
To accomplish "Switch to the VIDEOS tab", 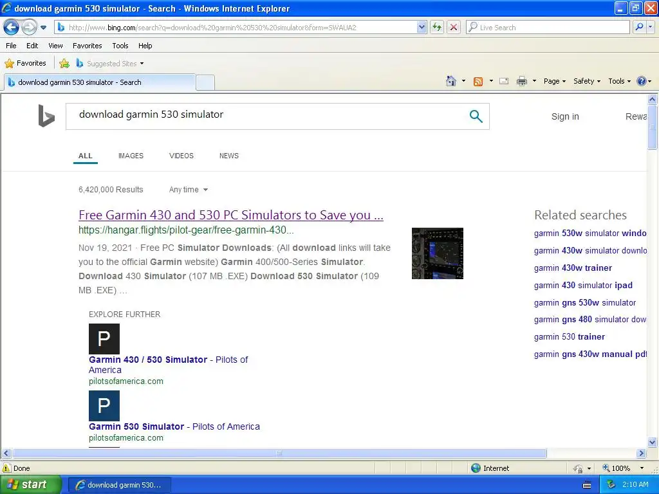I will coord(181,156).
